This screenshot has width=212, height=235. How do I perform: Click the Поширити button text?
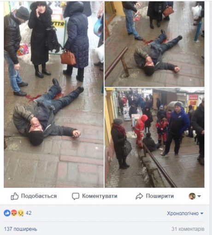(x=160, y=196)
